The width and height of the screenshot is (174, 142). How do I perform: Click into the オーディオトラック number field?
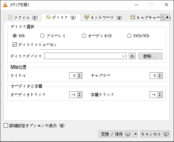click(x=73, y=95)
